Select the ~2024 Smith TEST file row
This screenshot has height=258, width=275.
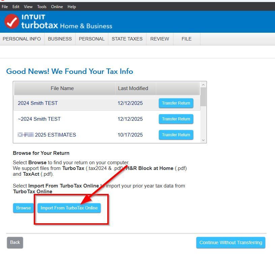(107, 119)
